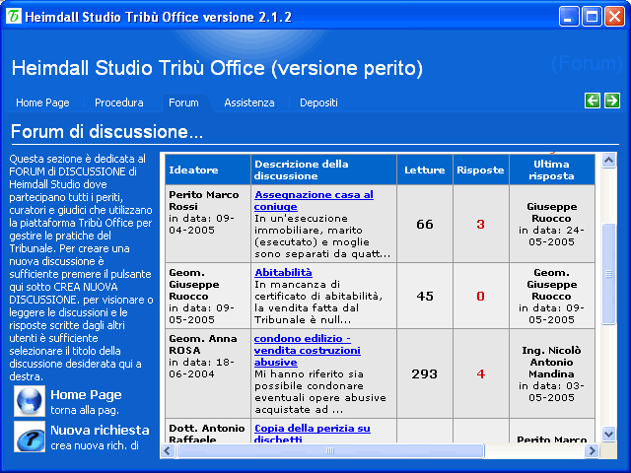
Task: Select the Forum tab
Action: [x=183, y=102]
